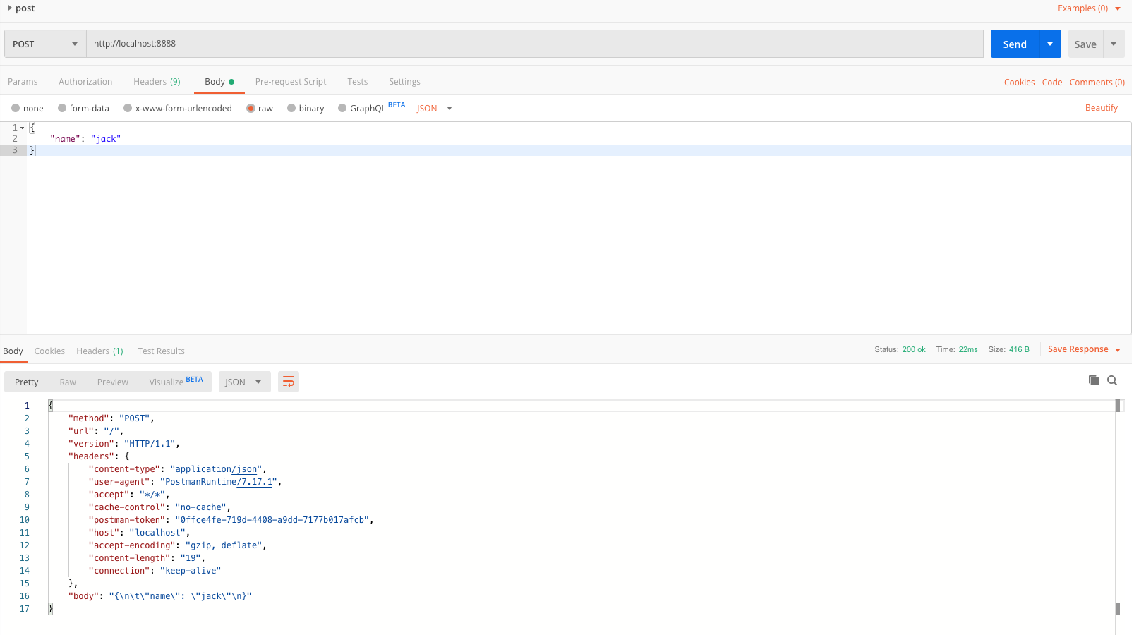Open the Authorization tab
Image resolution: width=1134 pixels, height=635 pixels.
point(85,82)
